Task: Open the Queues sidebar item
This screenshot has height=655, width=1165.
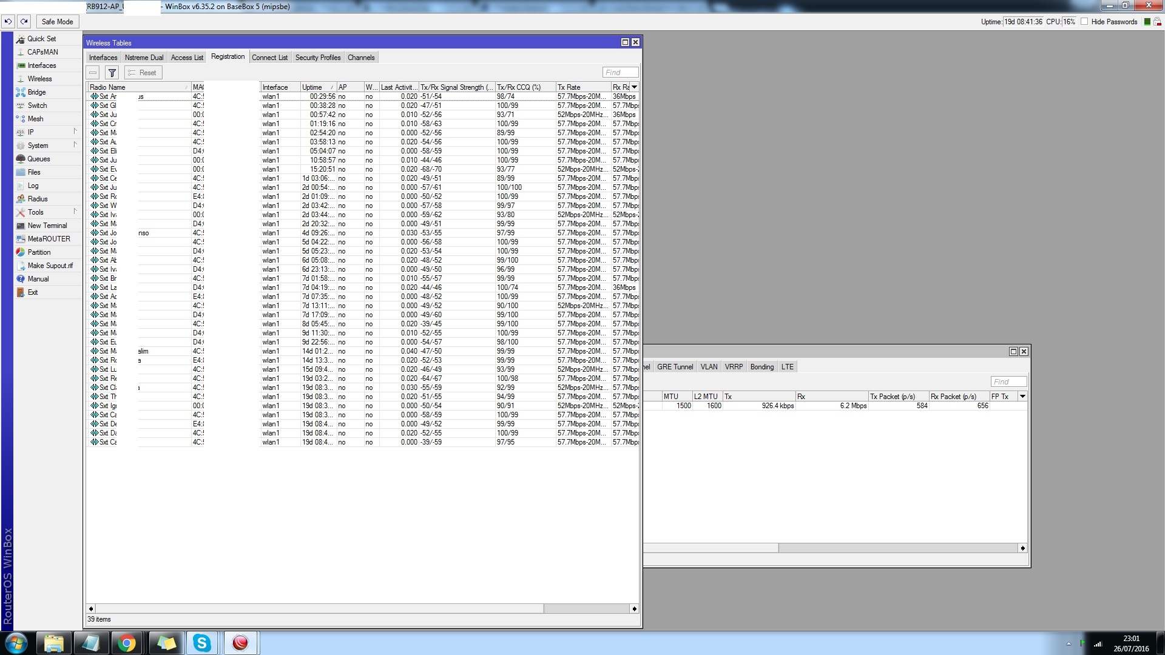Action: coord(38,159)
